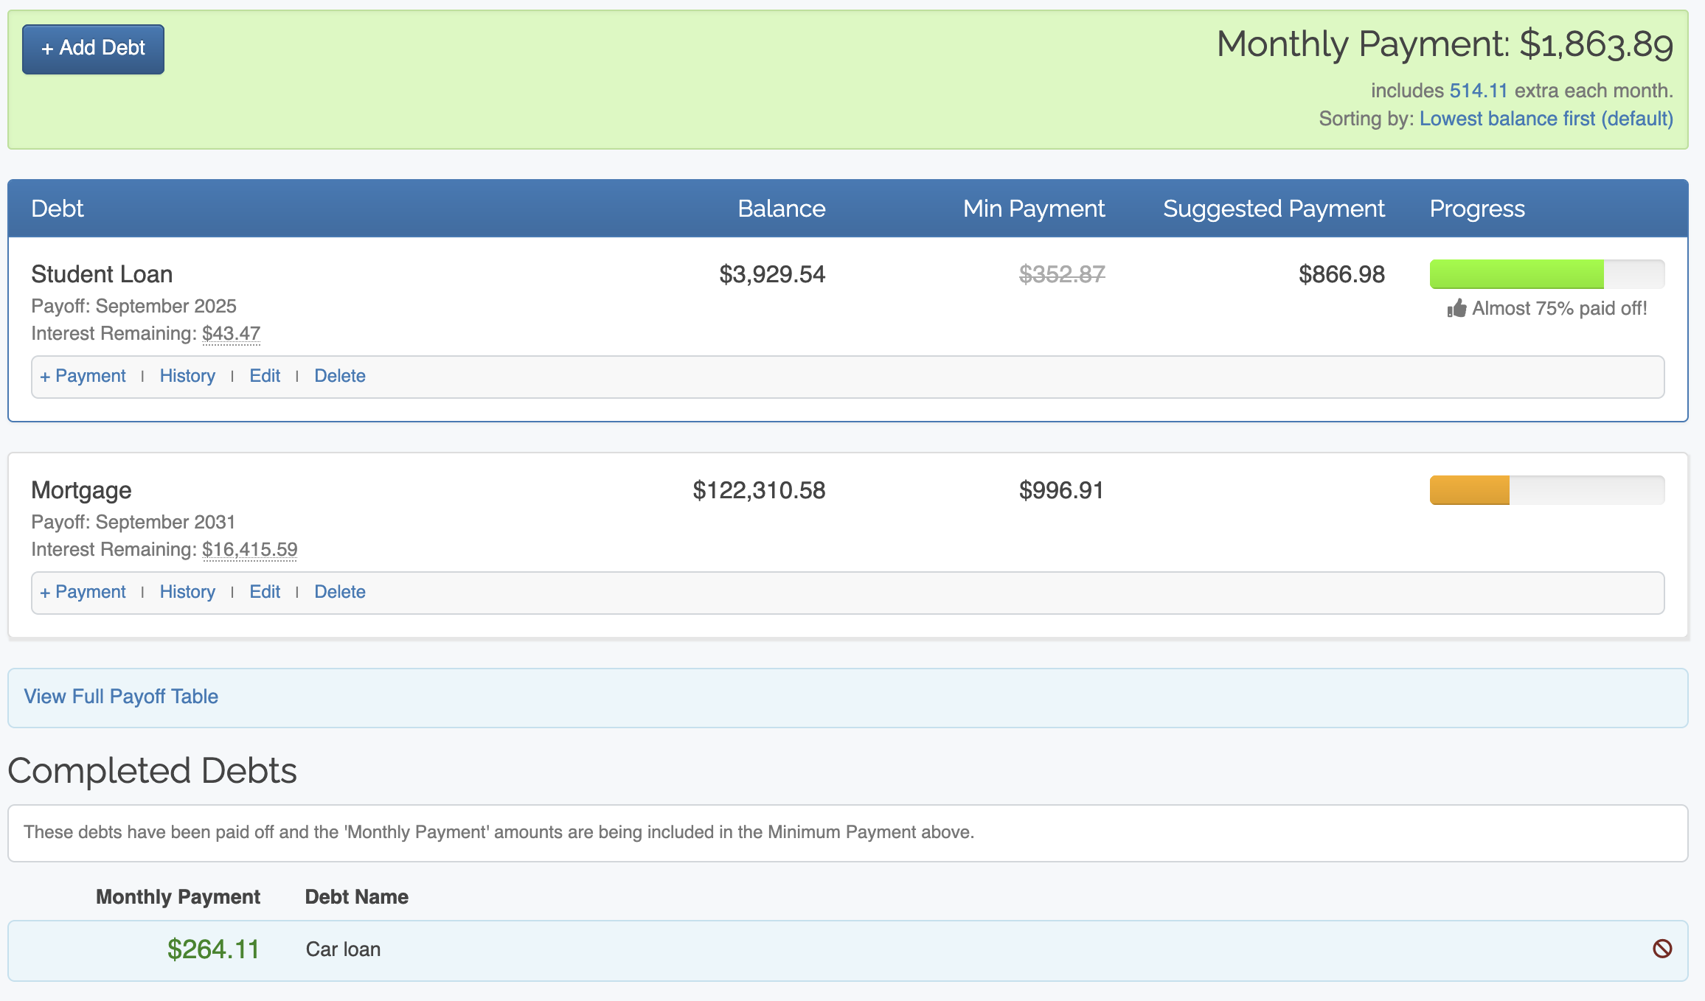Viewport: 1705px width, 1001px height.
Task: Show Student Loan interest remaining $43.47 details
Action: pyautogui.click(x=231, y=334)
